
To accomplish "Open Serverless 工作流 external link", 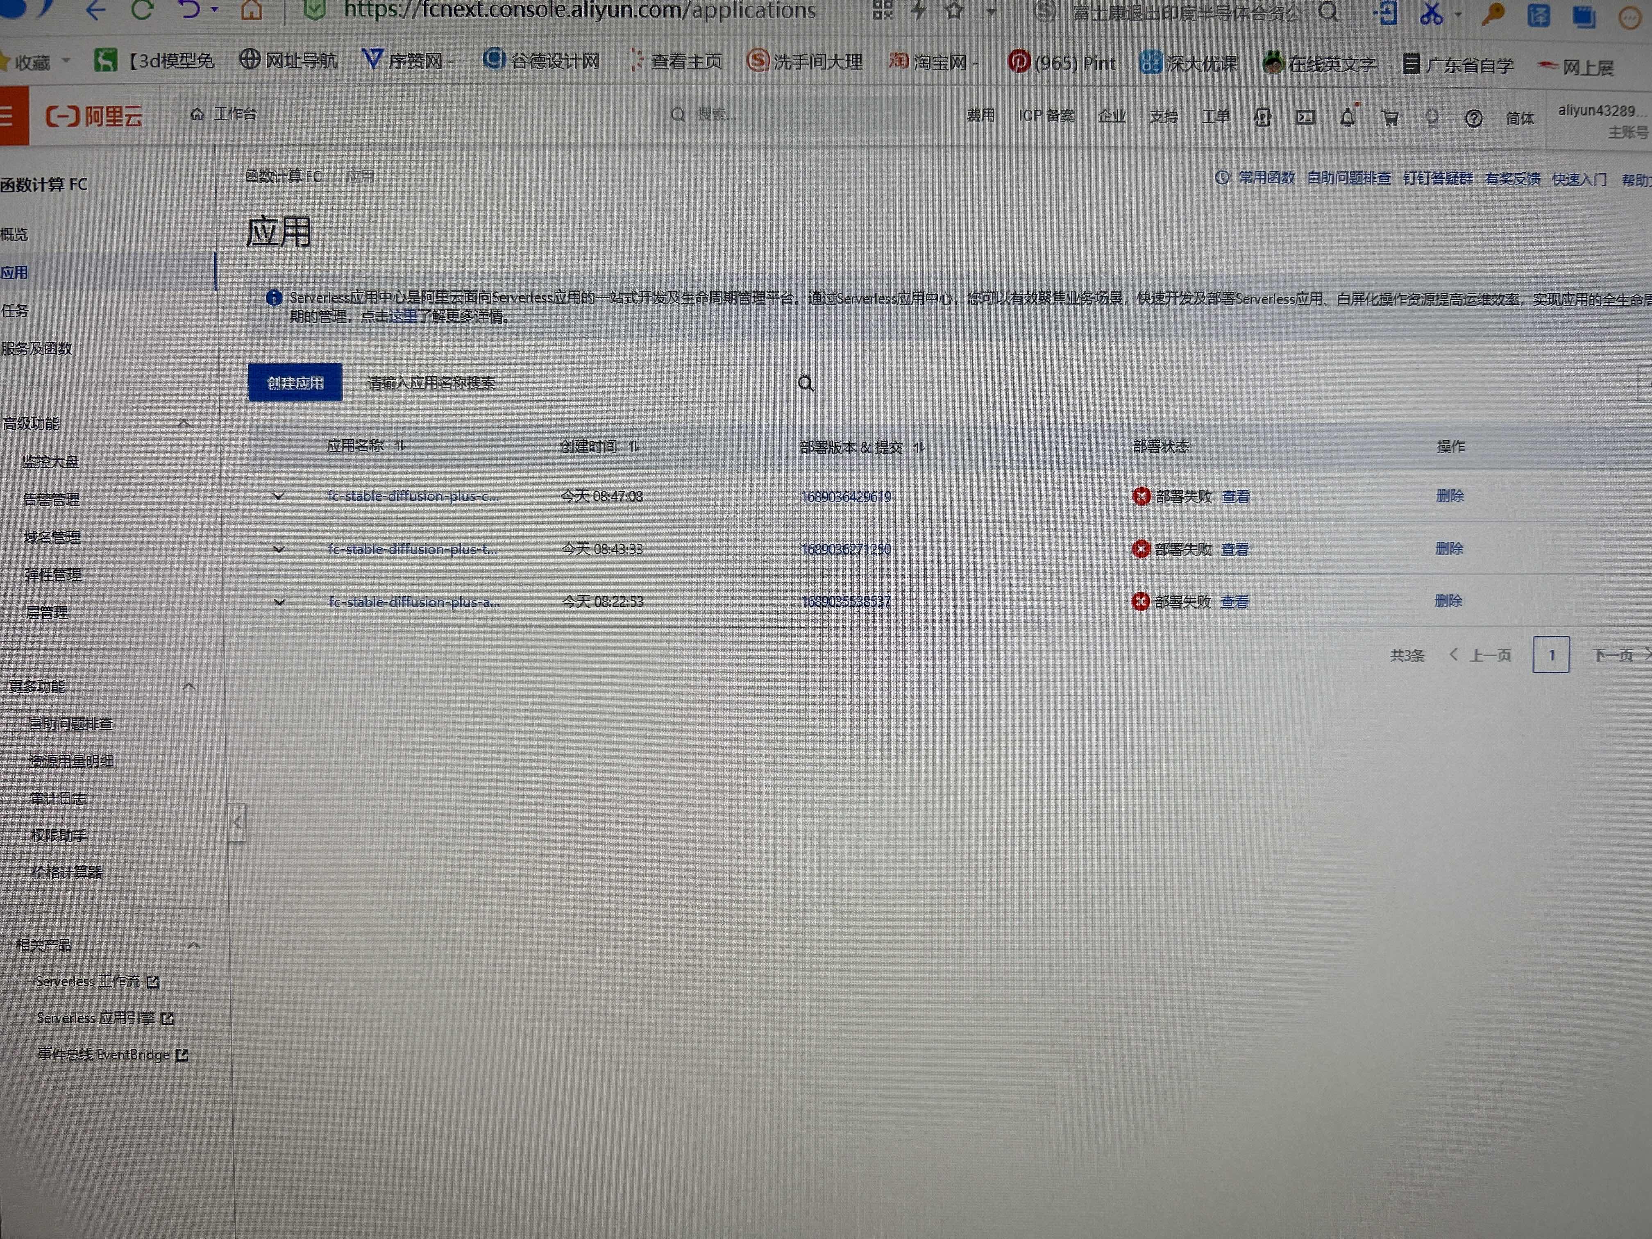I will [97, 981].
